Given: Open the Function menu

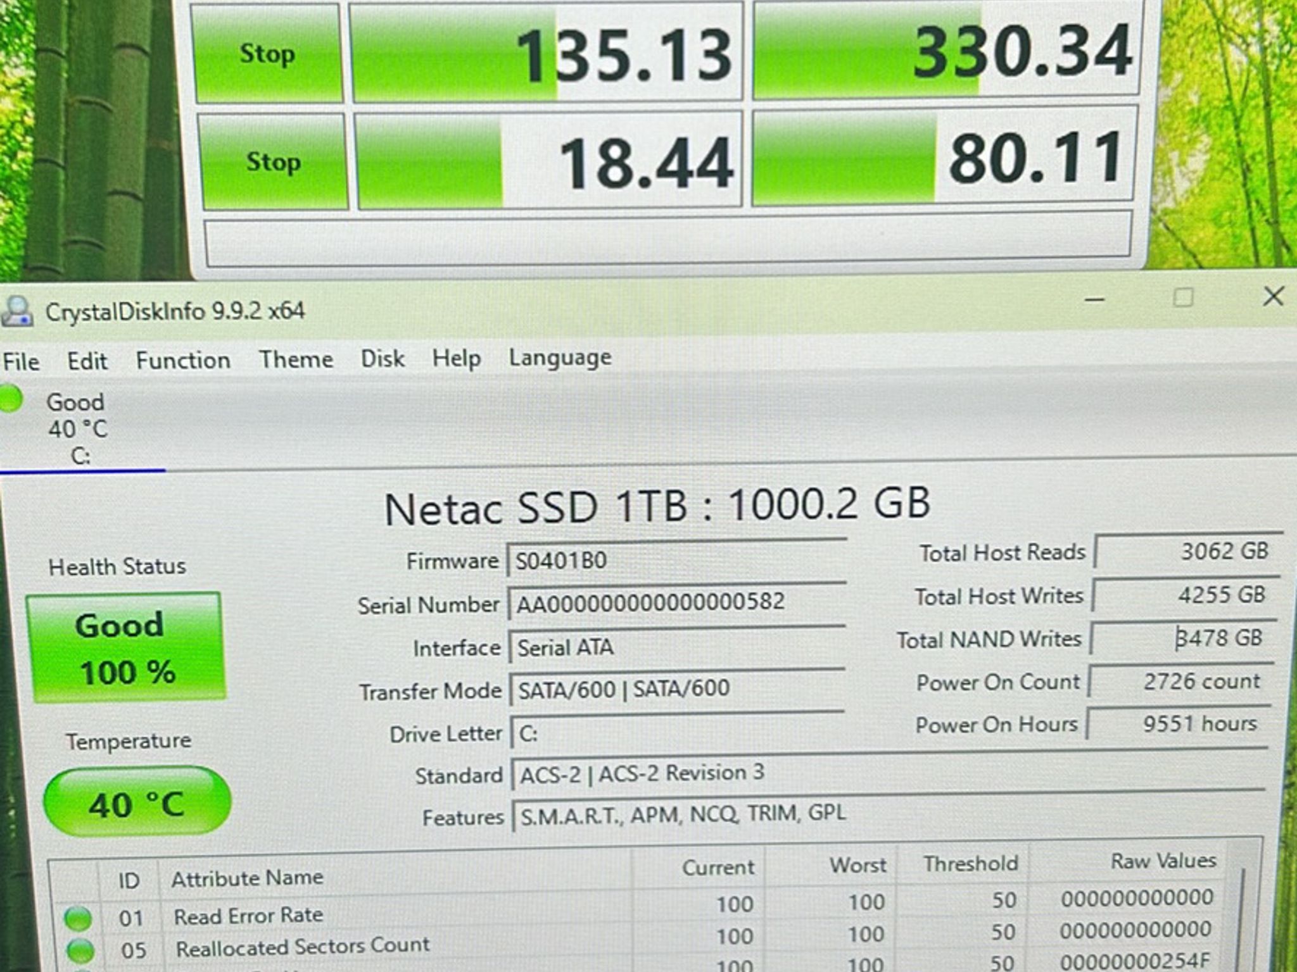Looking at the screenshot, I should pyautogui.click(x=183, y=361).
